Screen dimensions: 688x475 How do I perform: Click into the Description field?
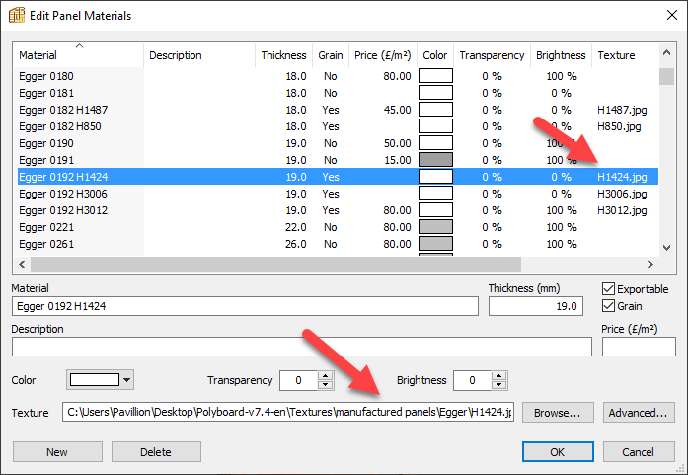(302, 347)
